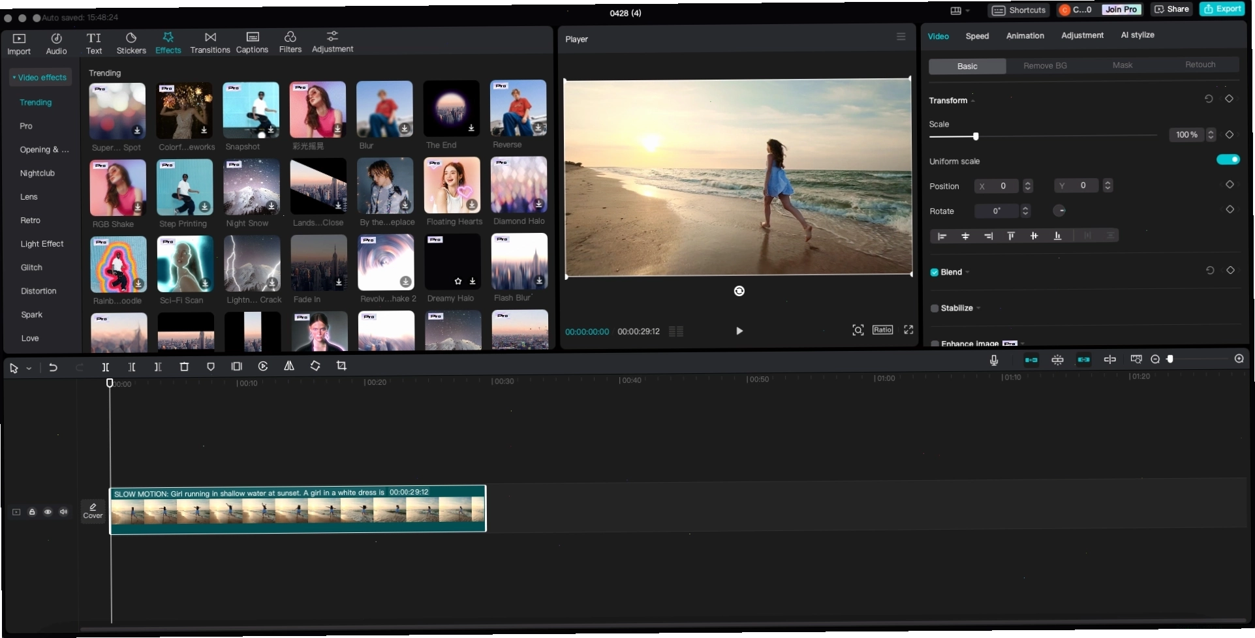Select the Mask tab
1255x638 pixels.
1123,65
